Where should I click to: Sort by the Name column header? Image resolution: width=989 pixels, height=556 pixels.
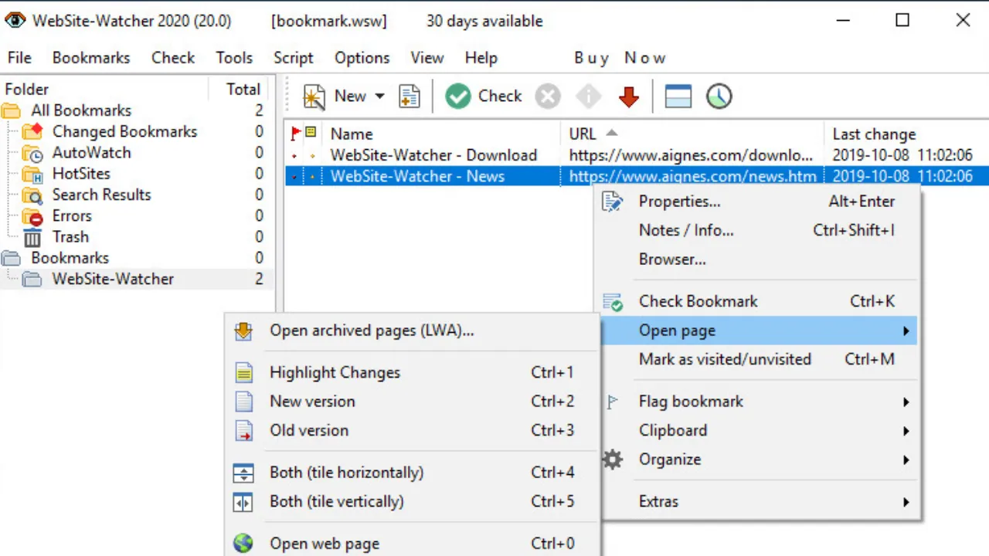click(440, 134)
